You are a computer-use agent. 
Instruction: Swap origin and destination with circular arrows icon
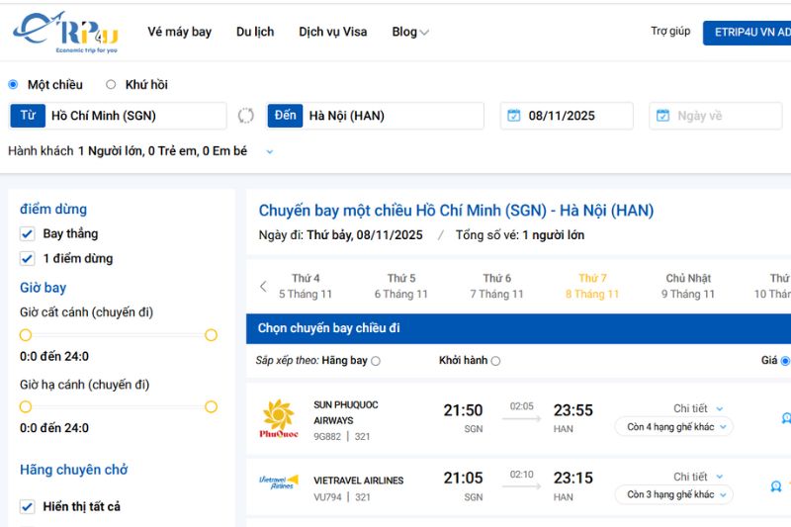tap(245, 116)
